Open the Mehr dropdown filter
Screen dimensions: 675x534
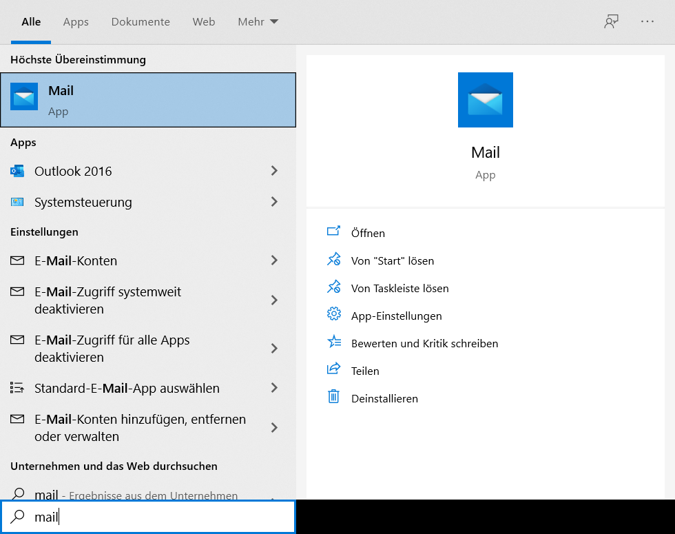click(x=258, y=22)
